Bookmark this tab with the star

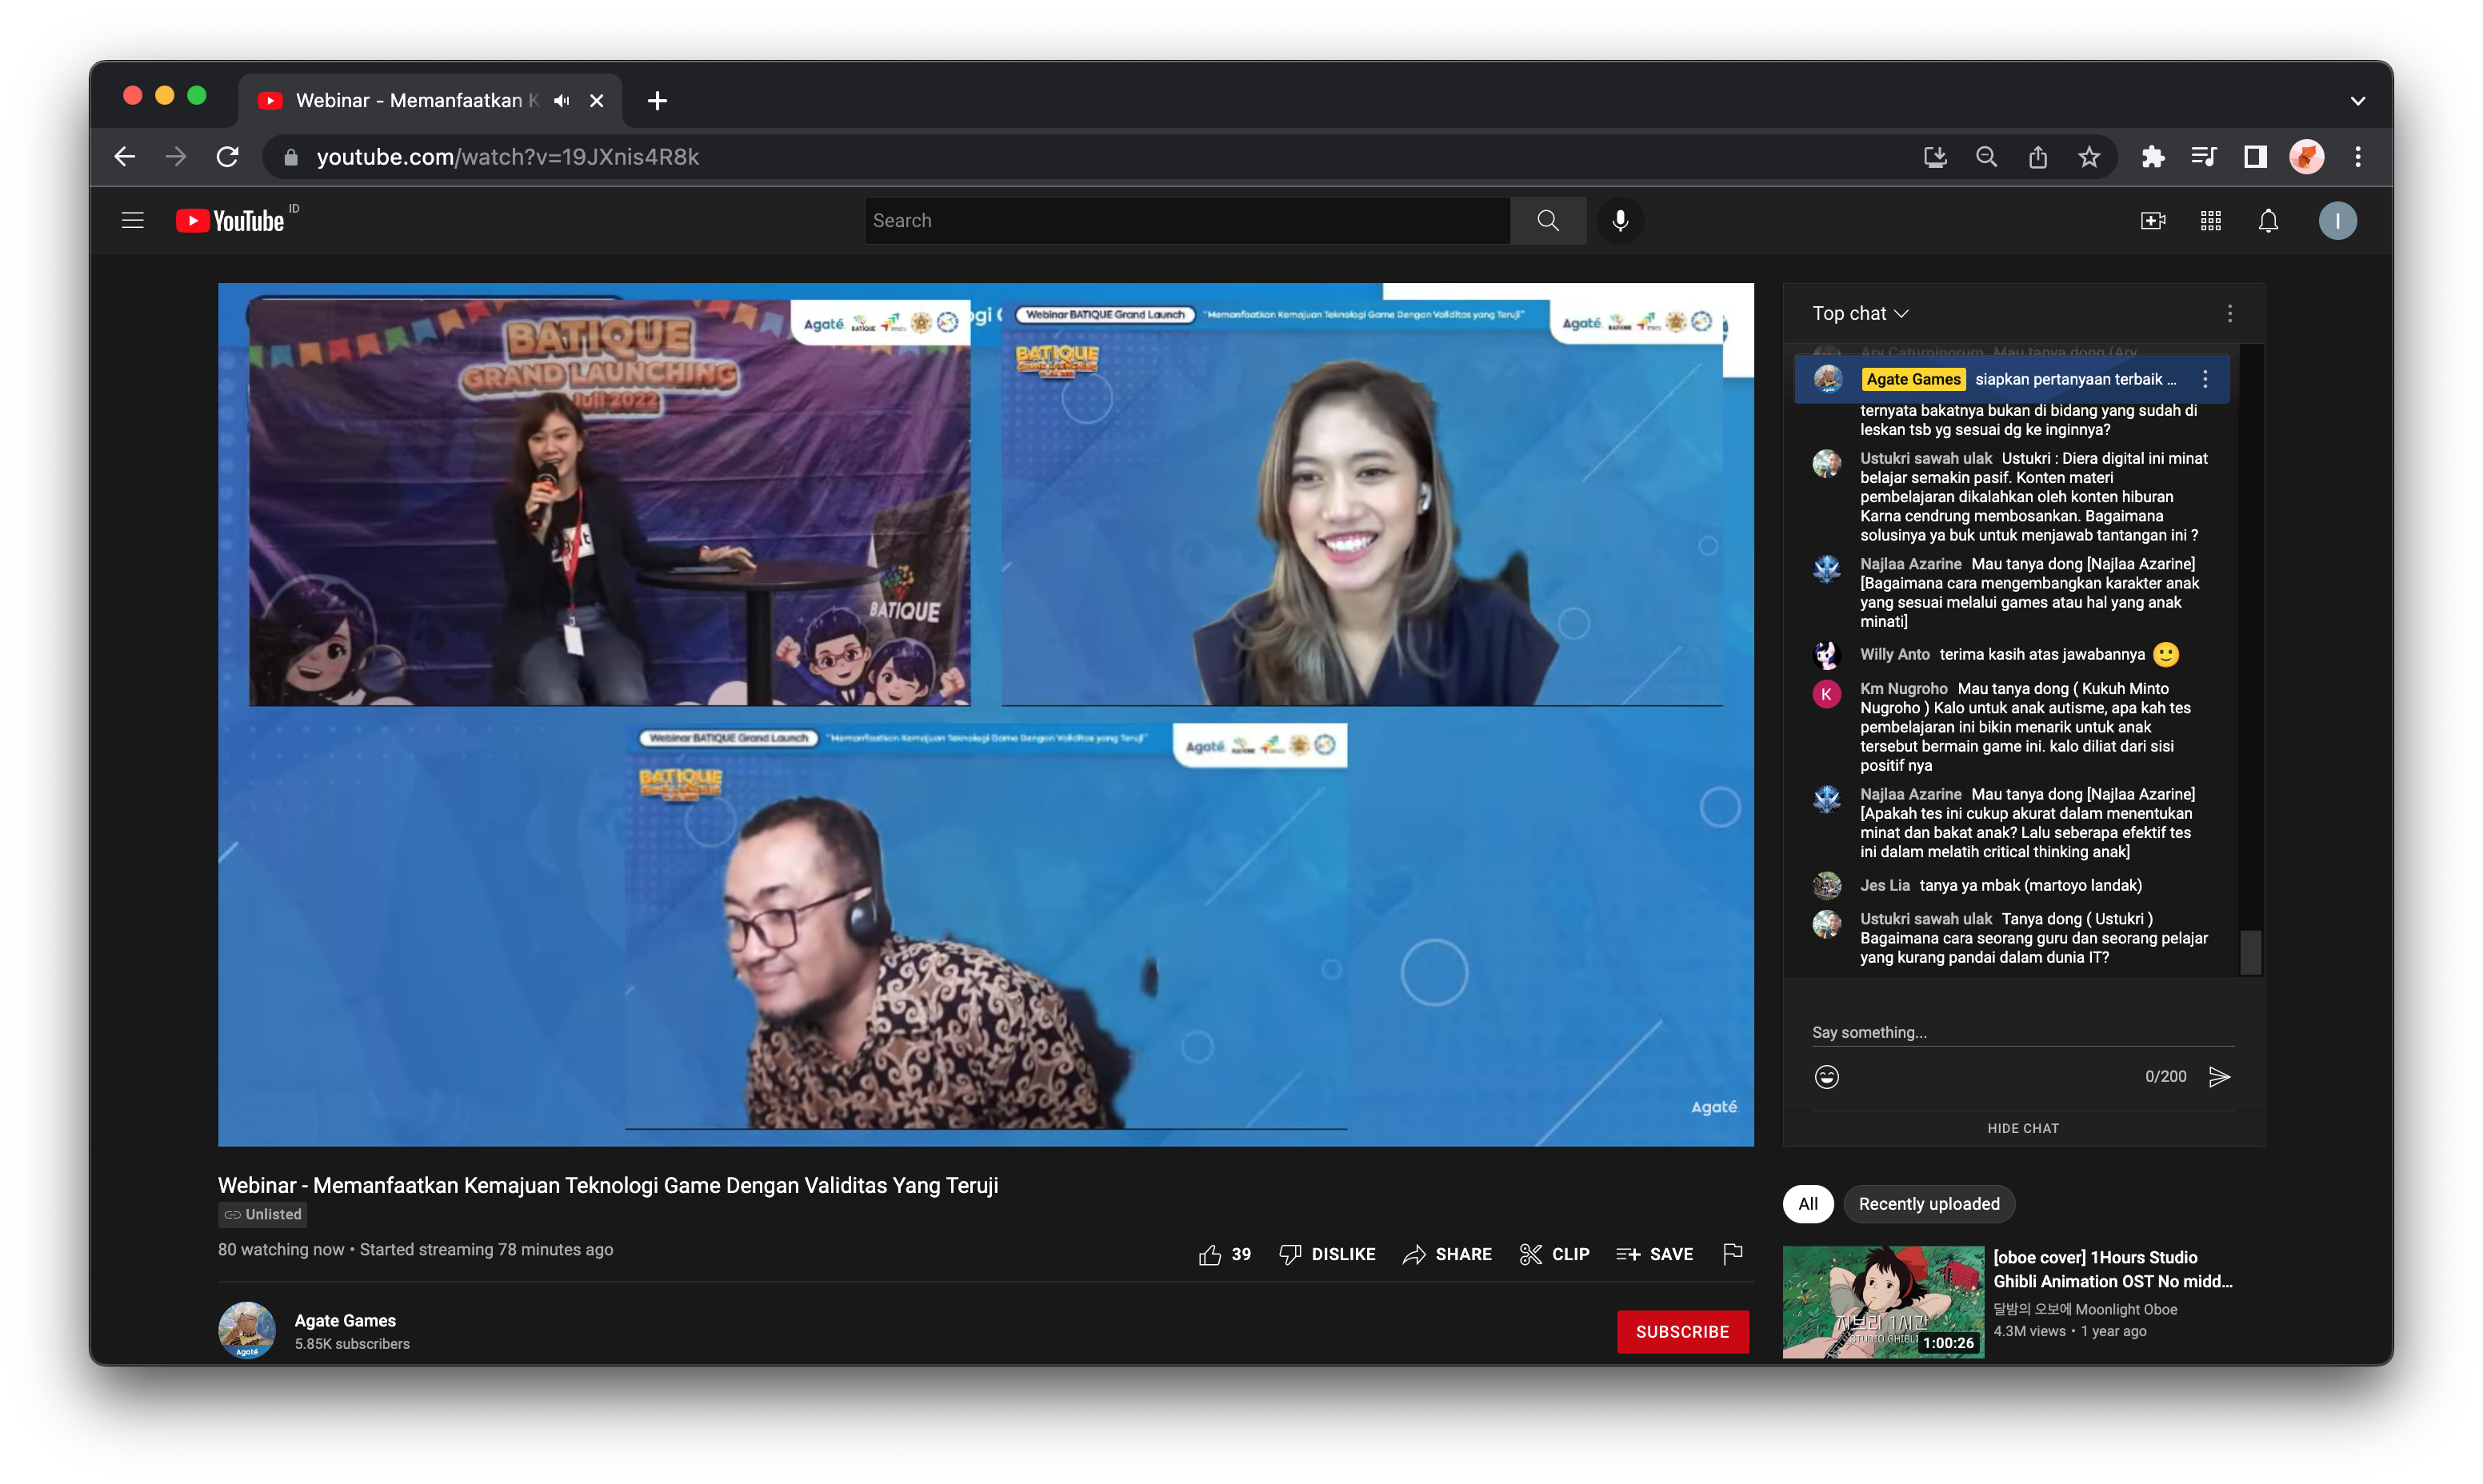[x=2088, y=156]
